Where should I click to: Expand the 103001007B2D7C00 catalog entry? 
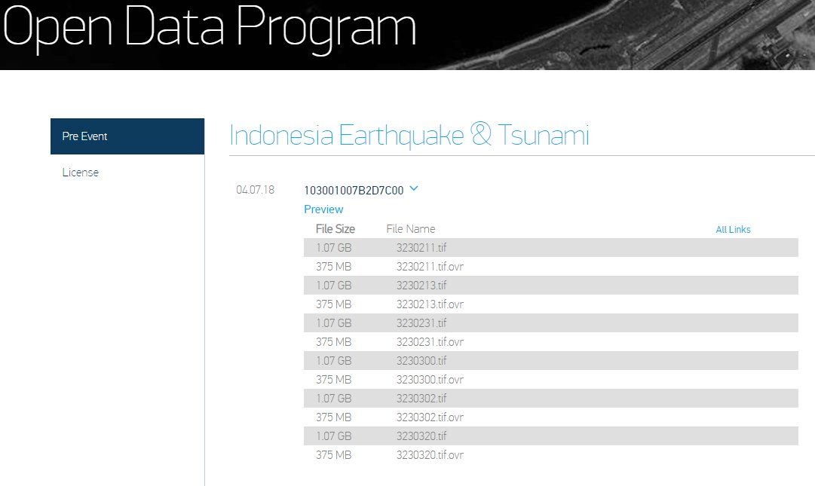pyautogui.click(x=355, y=189)
